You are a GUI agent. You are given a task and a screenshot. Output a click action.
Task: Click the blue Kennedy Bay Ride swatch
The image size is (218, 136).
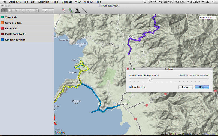[x=2, y=39]
